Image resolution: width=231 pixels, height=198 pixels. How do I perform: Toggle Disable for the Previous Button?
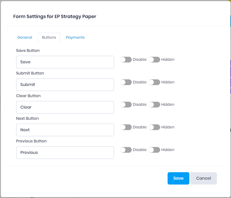pyautogui.click(x=126, y=150)
